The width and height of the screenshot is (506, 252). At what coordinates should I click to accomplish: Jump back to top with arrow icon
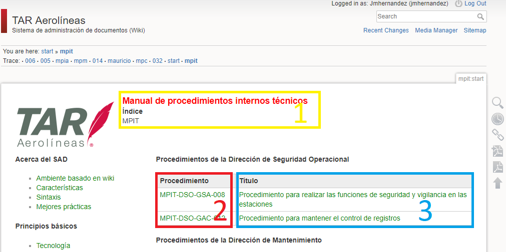497,183
